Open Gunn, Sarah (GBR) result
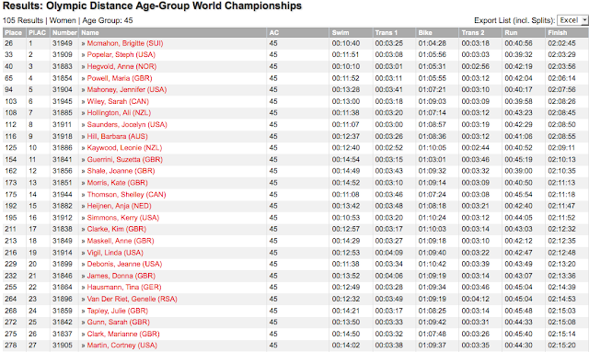The image size is (589, 352). pos(119,323)
